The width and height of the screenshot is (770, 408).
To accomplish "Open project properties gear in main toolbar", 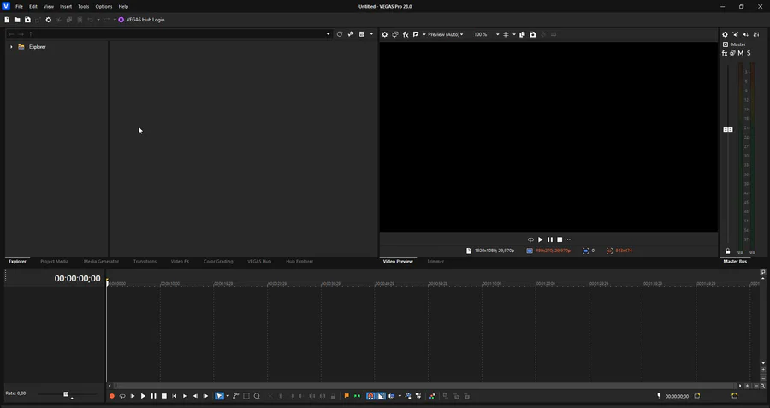I will click(48, 20).
